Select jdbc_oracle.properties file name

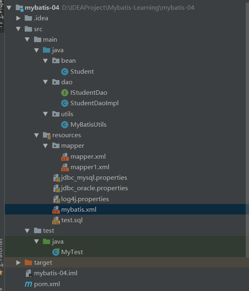[94, 189]
